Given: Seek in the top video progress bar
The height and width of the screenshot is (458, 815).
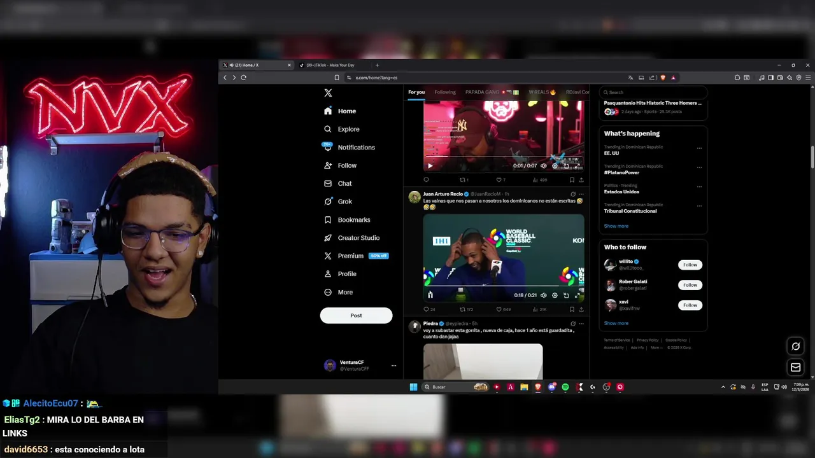Looking at the screenshot, I should tap(503, 158).
